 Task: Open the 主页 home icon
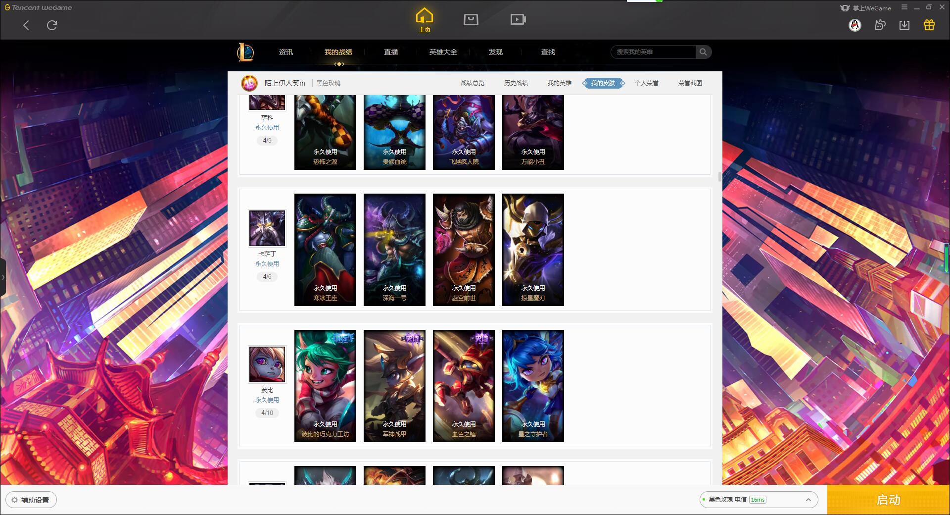point(425,20)
